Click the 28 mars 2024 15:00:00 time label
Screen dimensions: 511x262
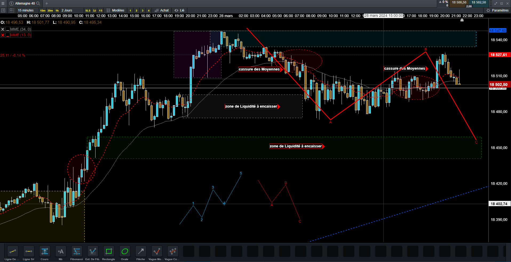tap(384, 16)
